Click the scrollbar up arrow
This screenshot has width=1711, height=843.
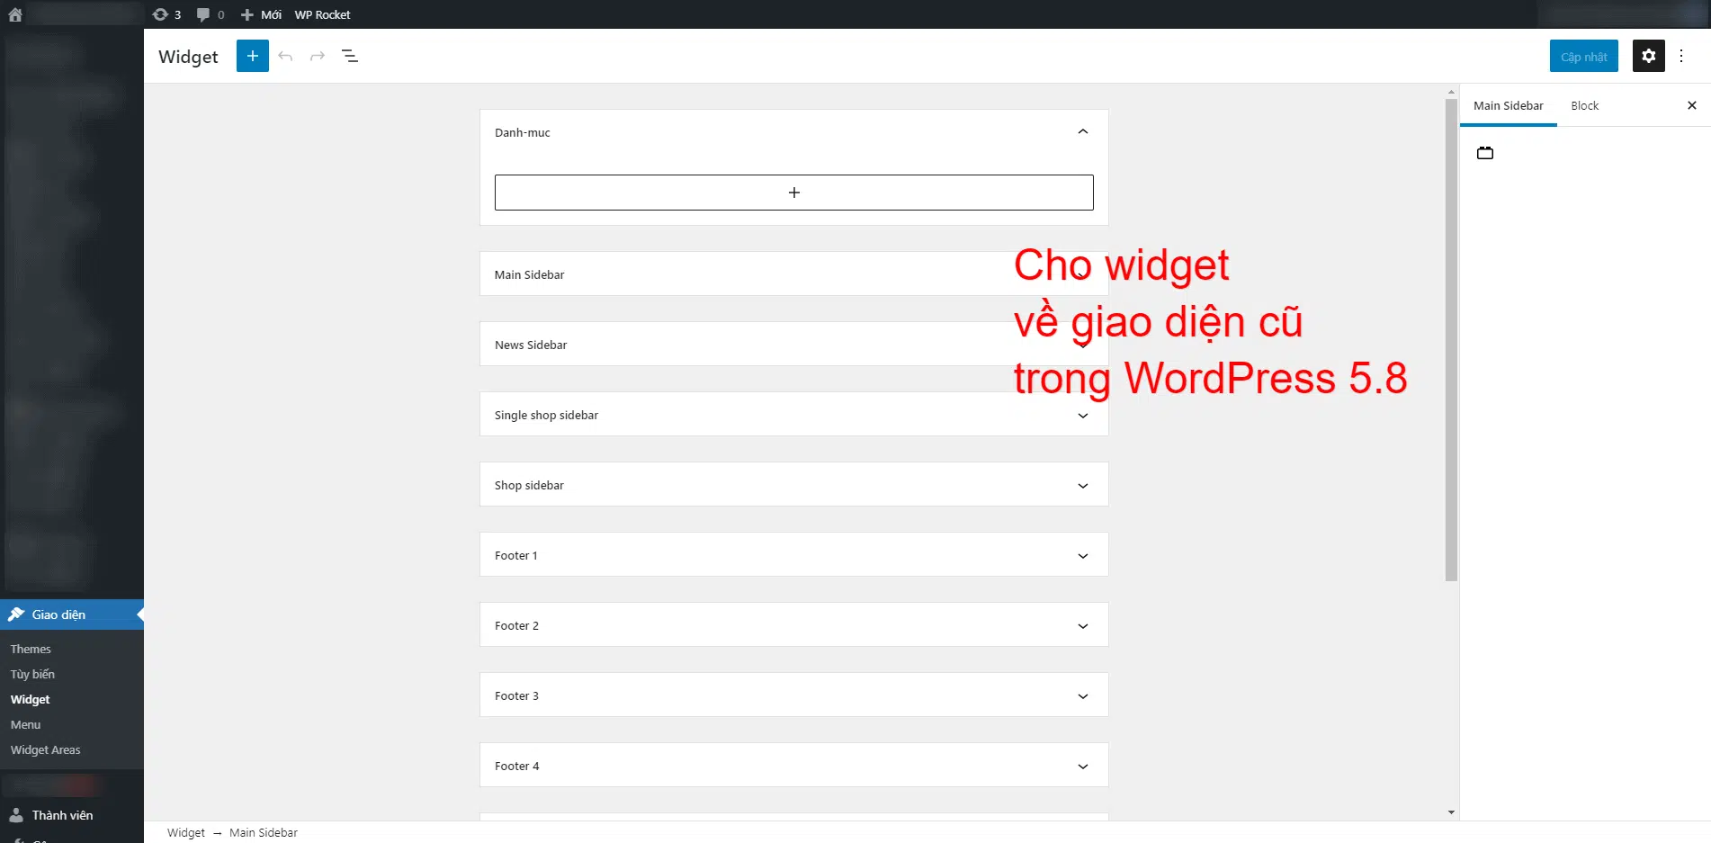1451,92
